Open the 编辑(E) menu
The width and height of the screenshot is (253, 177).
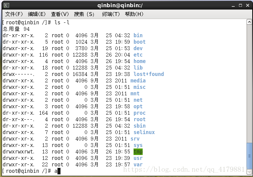click(x=37, y=14)
